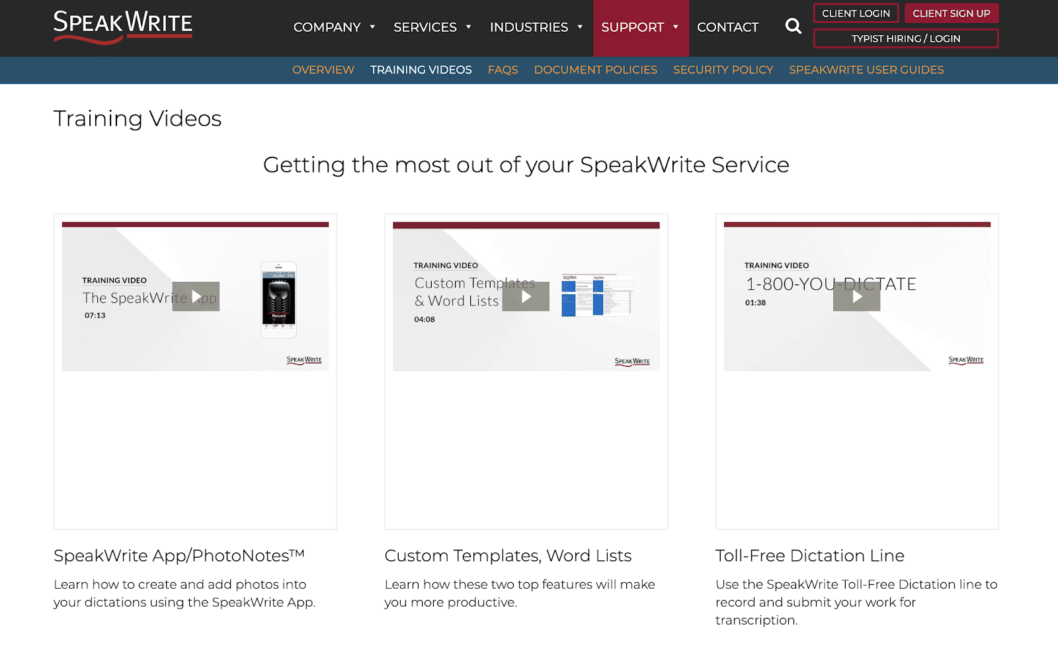Open Typist Hiring / Login

click(906, 38)
